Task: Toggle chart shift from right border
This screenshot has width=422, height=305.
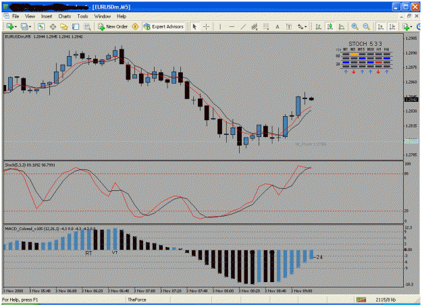Action: click(392, 26)
